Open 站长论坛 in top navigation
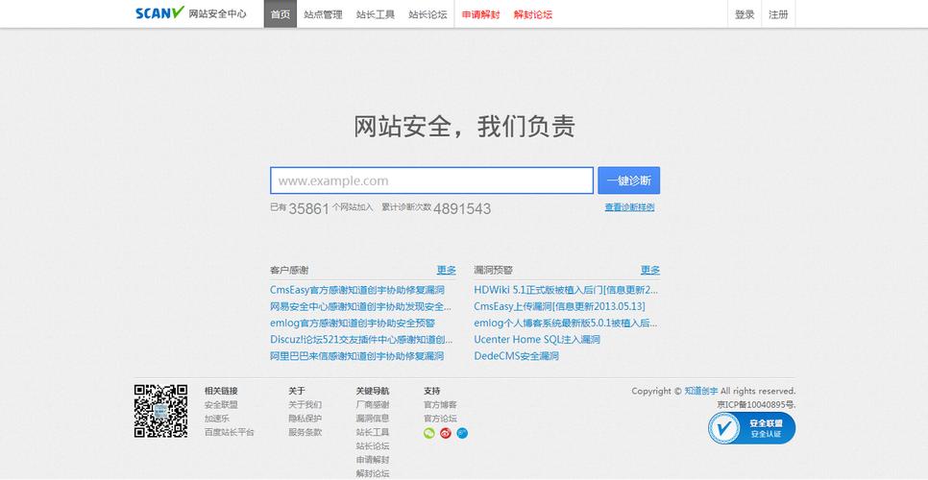This screenshot has width=928, height=480. [427, 14]
